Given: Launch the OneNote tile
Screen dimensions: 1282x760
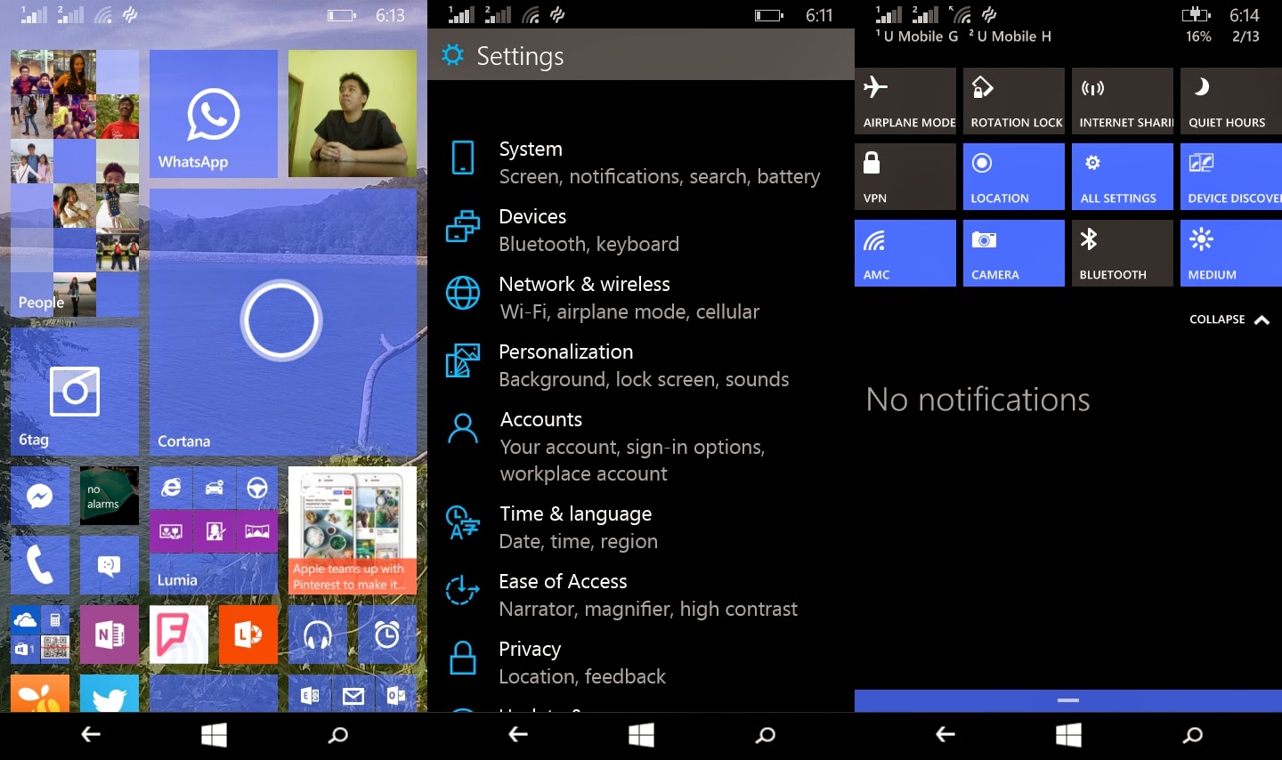Looking at the screenshot, I should [x=110, y=635].
